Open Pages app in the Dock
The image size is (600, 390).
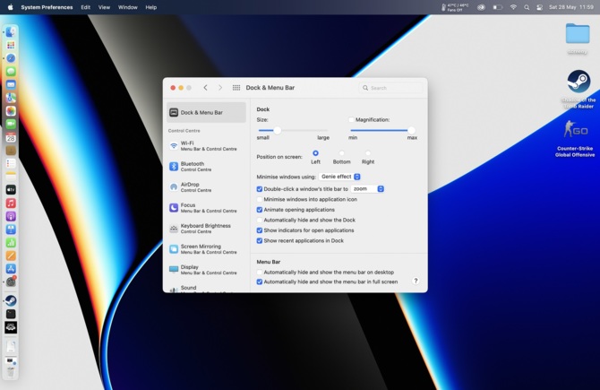click(11, 256)
